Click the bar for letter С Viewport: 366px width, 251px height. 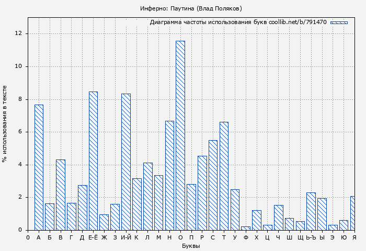213,185
